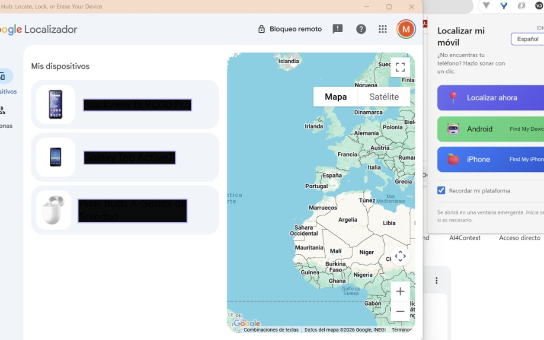The height and width of the screenshot is (340, 544).
Task: Click the AI4Context shortcut in background window
Action: [465, 238]
